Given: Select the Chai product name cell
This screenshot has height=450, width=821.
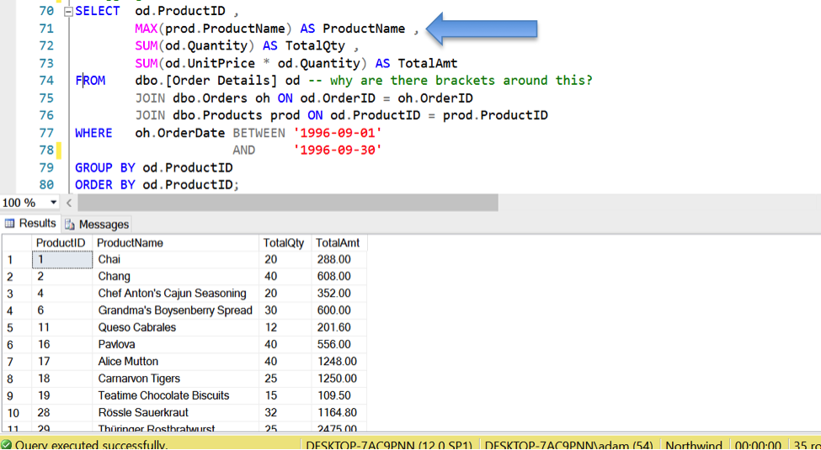Looking at the screenshot, I should (175, 260).
